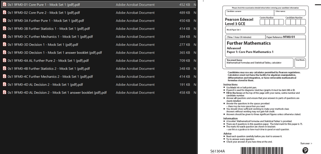Select 'AL Decision 2 - Mock Set 1 answer booklet' file name
This screenshot has width=321, height=154.
click(x=57, y=93)
